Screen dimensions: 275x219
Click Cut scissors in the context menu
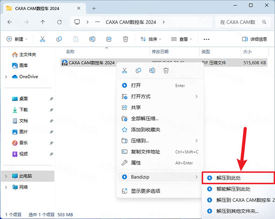point(125,71)
